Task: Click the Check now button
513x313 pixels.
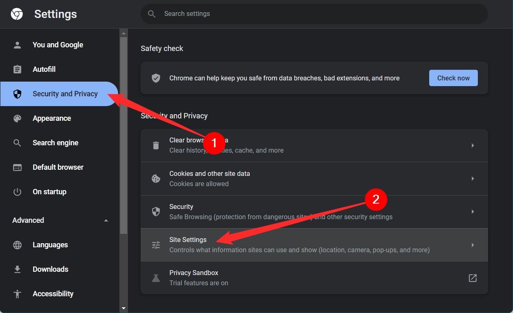Action: 453,78
